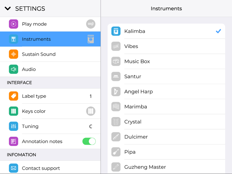Open Label type value showing 1
The height and width of the screenshot is (174, 232).
[x=50, y=96]
